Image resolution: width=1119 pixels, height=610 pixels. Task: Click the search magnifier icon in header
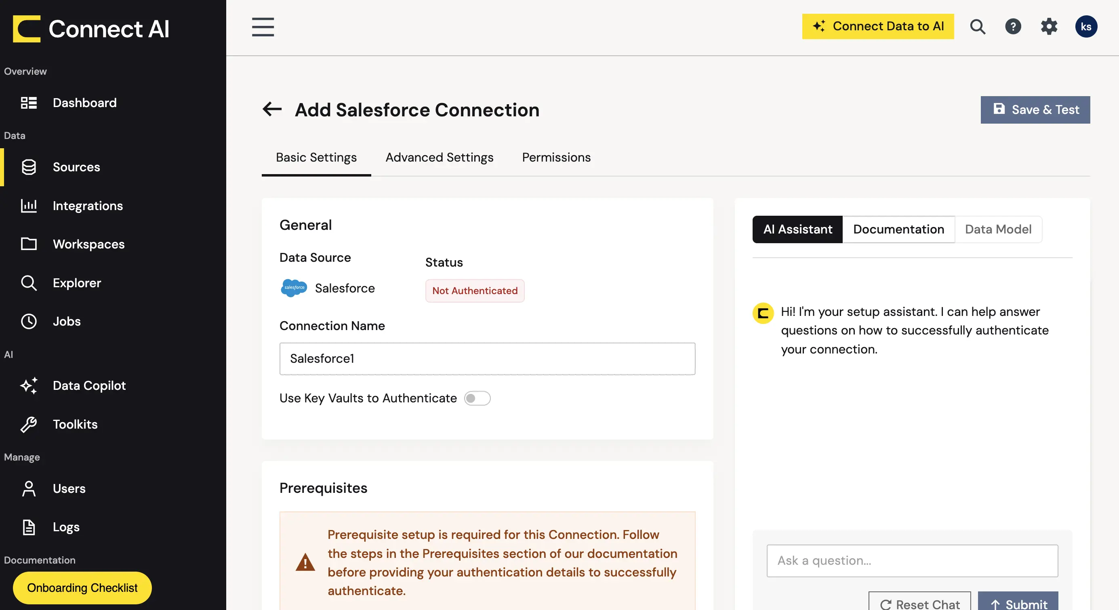pyautogui.click(x=977, y=27)
